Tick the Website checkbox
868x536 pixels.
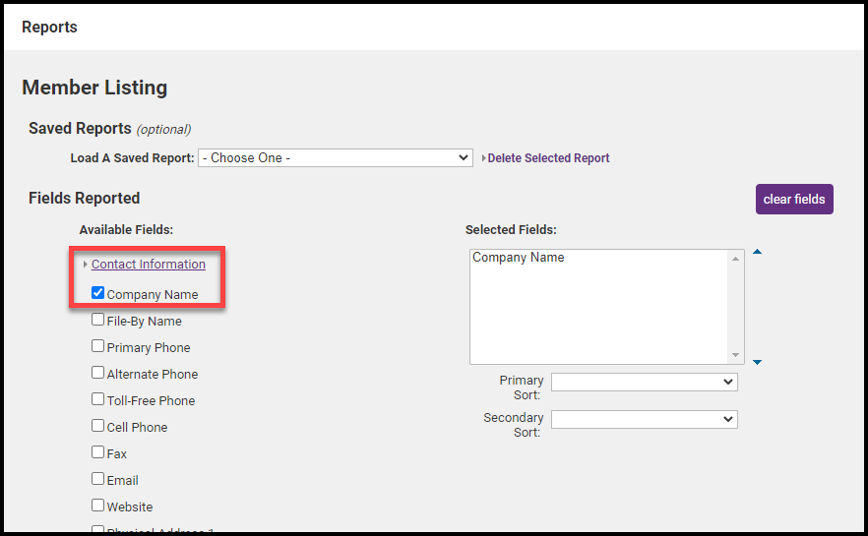[98, 506]
